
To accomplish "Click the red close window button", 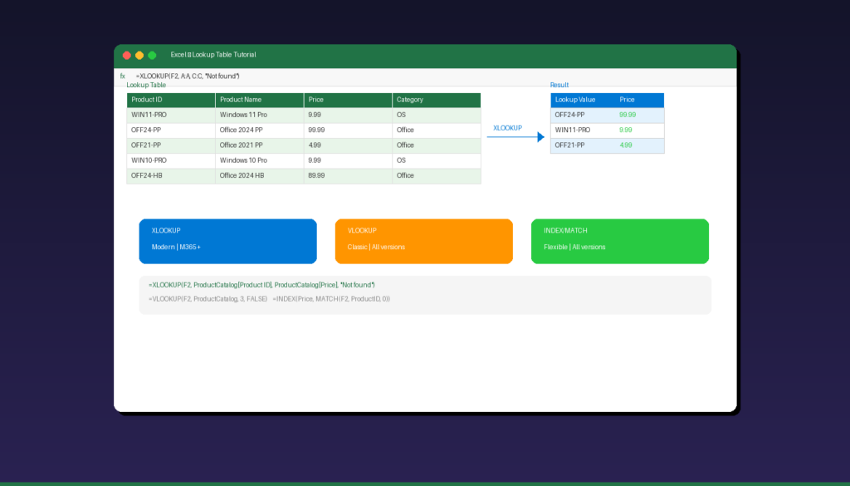I will 127,55.
